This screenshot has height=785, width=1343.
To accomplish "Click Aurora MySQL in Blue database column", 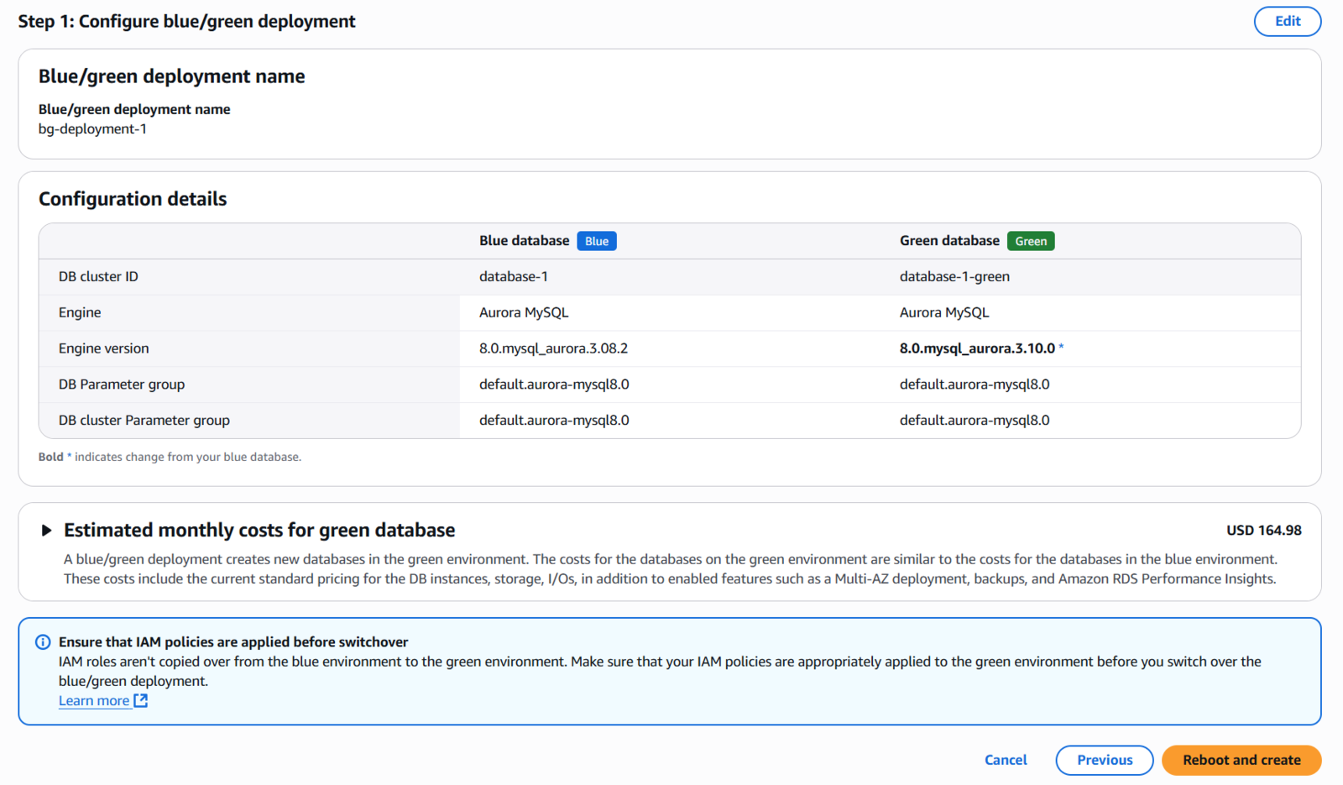I will coord(524,313).
